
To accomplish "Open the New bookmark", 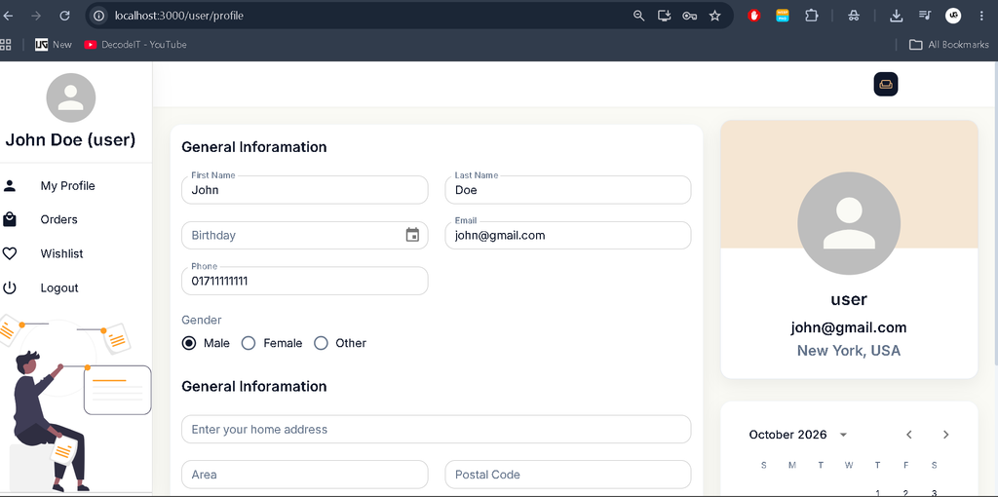I will click(x=54, y=45).
